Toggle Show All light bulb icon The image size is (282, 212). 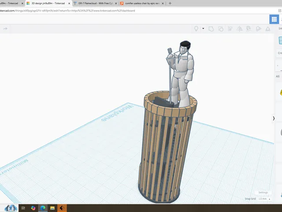click(x=196, y=29)
